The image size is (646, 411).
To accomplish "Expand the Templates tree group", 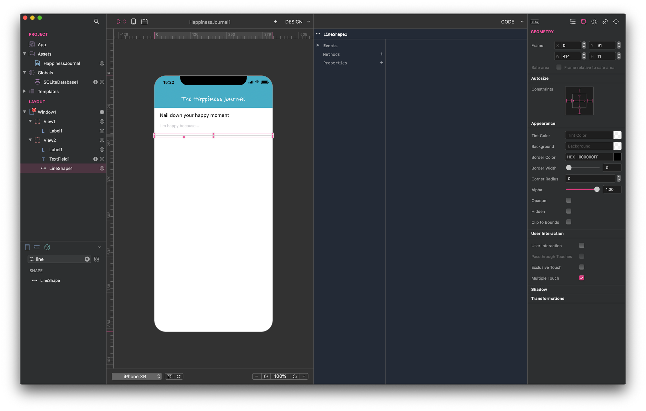I will [x=25, y=92].
